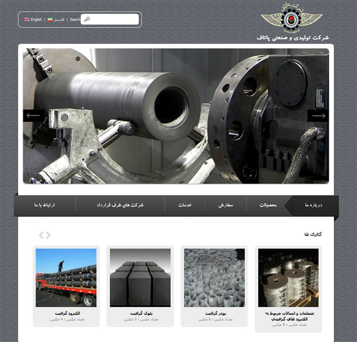Screen dimensions: 357x342
Task: Click the main slideshow machinery image
Action: pos(176,116)
